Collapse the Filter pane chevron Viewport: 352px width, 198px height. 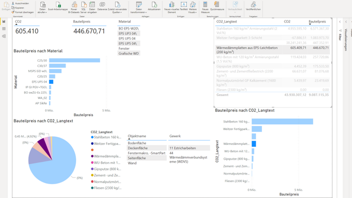coord(340,22)
